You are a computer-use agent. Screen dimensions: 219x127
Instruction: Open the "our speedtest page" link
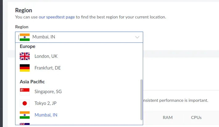pyautogui.click(x=56, y=17)
